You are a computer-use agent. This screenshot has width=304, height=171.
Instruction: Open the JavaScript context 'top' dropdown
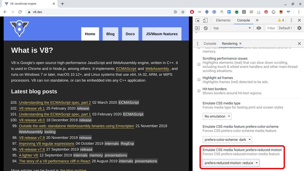pyautogui.click(x=232, y=28)
